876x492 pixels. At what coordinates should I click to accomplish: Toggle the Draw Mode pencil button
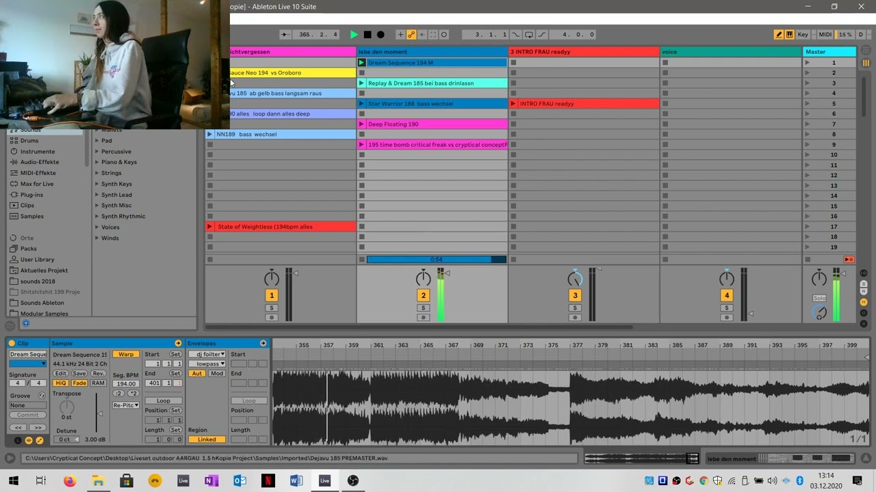pos(779,34)
